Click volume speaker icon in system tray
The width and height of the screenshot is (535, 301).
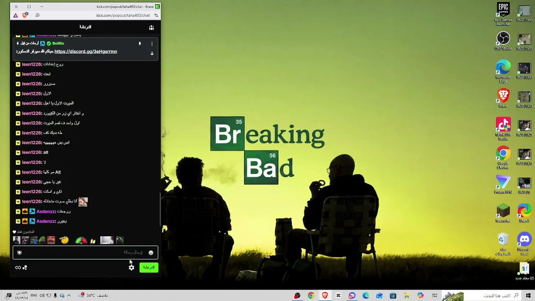click(42, 296)
